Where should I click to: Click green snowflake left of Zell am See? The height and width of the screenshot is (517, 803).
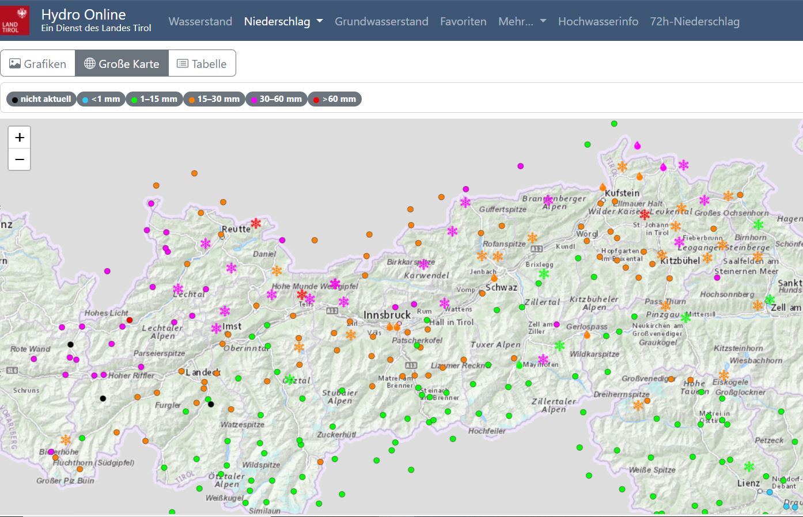point(770,299)
